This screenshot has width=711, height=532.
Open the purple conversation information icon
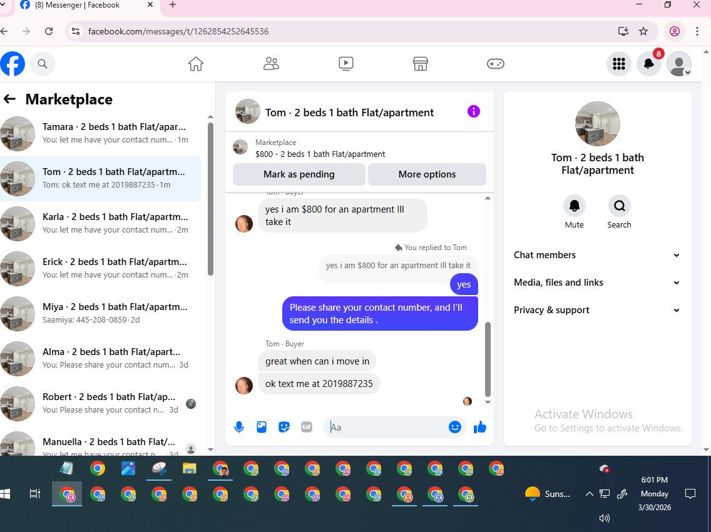[473, 111]
